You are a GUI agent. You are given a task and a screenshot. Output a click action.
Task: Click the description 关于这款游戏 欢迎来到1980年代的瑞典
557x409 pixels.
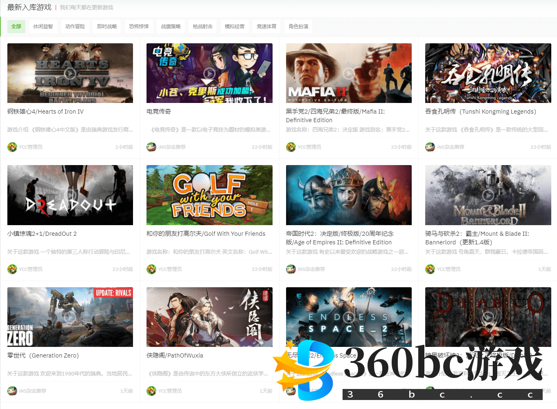pos(70,373)
